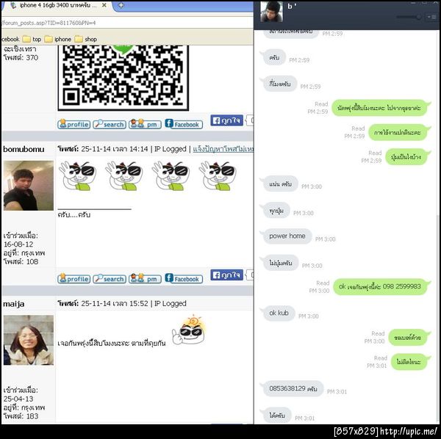Click the bomubomu username
This screenshot has height=439, width=441.
24,149
